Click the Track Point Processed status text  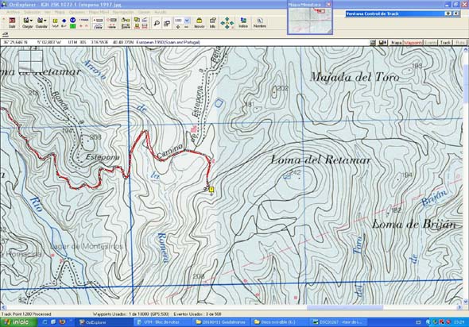coord(26,314)
